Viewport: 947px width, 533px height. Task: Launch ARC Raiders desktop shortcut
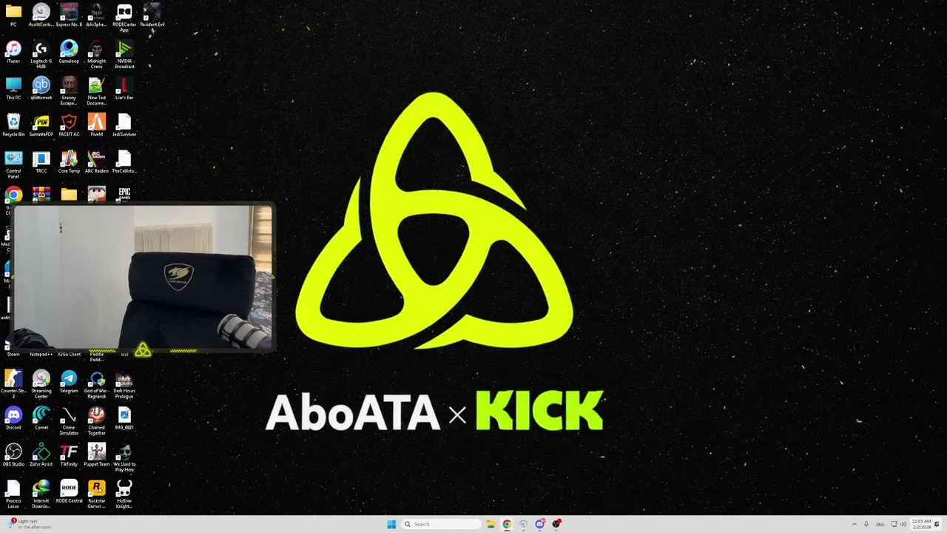pos(96,161)
